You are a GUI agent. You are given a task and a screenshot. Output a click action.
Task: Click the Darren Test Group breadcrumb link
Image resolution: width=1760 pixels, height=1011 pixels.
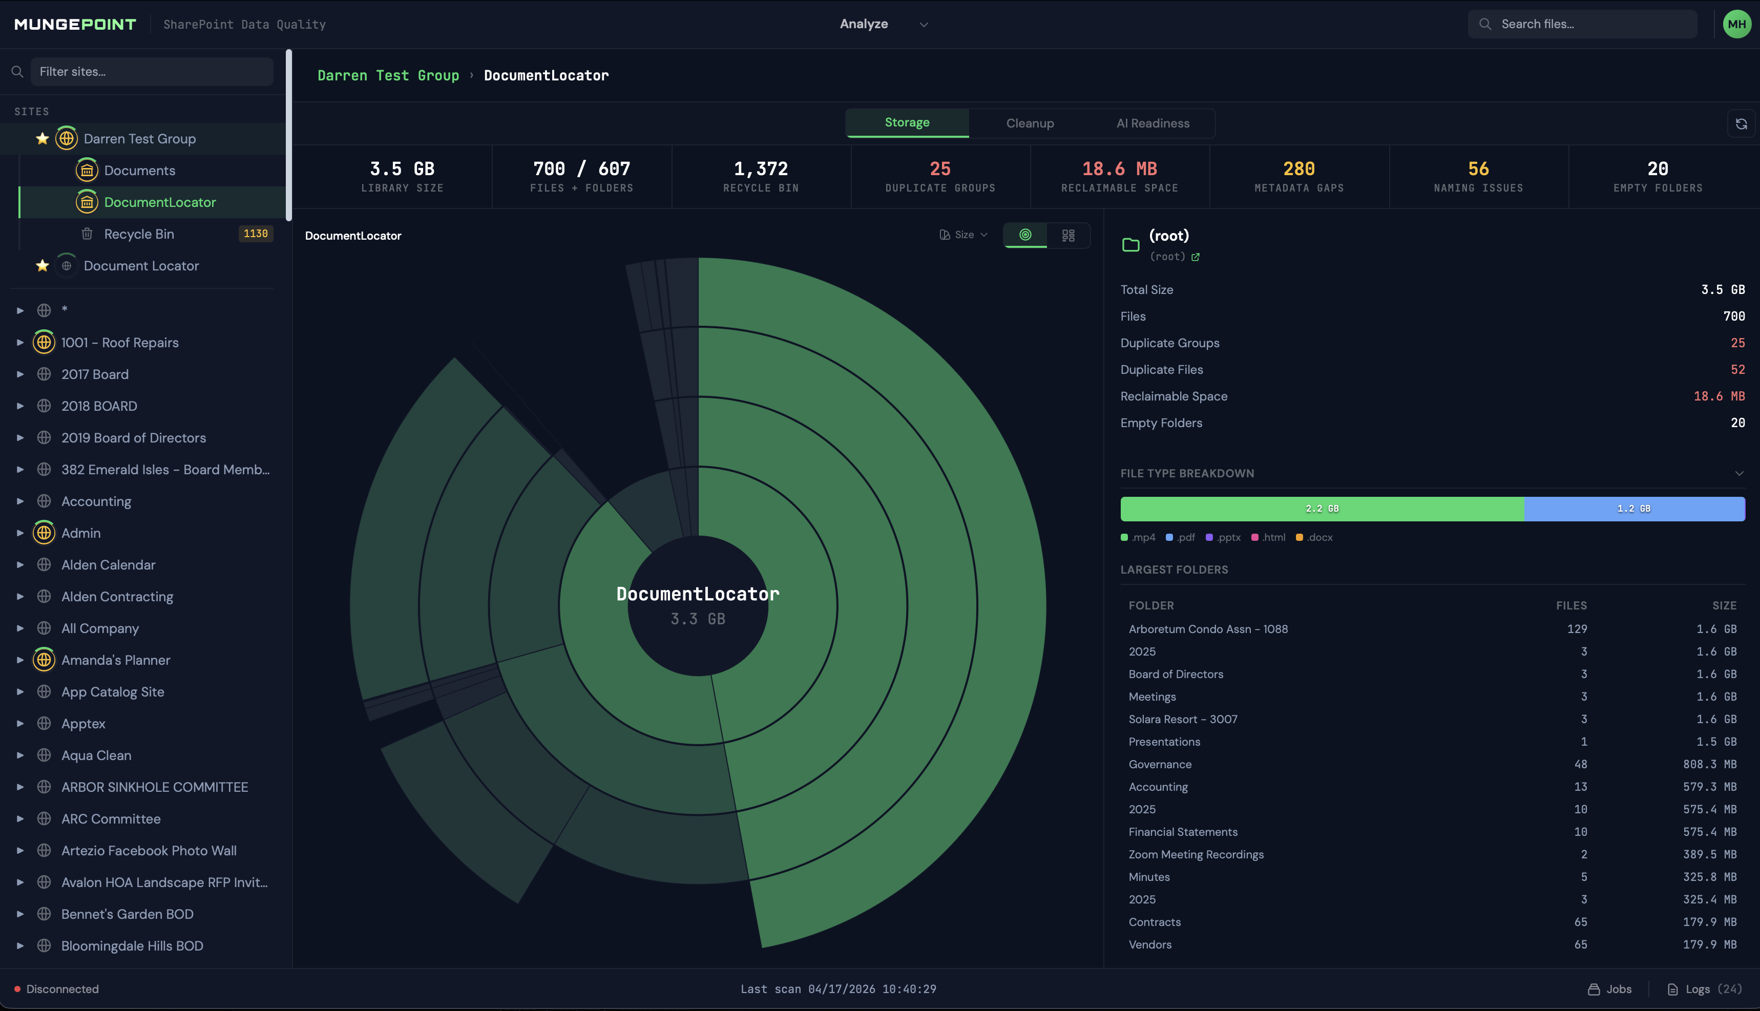[x=388, y=75]
